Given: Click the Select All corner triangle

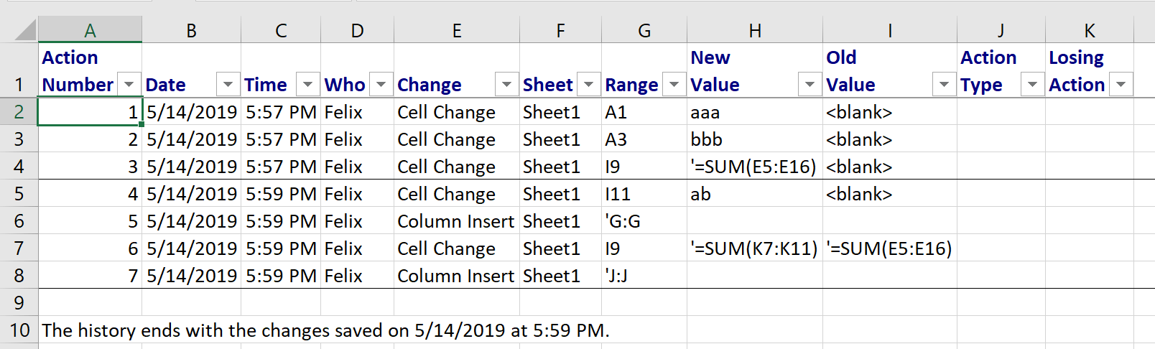Looking at the screenshot, I should click(24, 30).
